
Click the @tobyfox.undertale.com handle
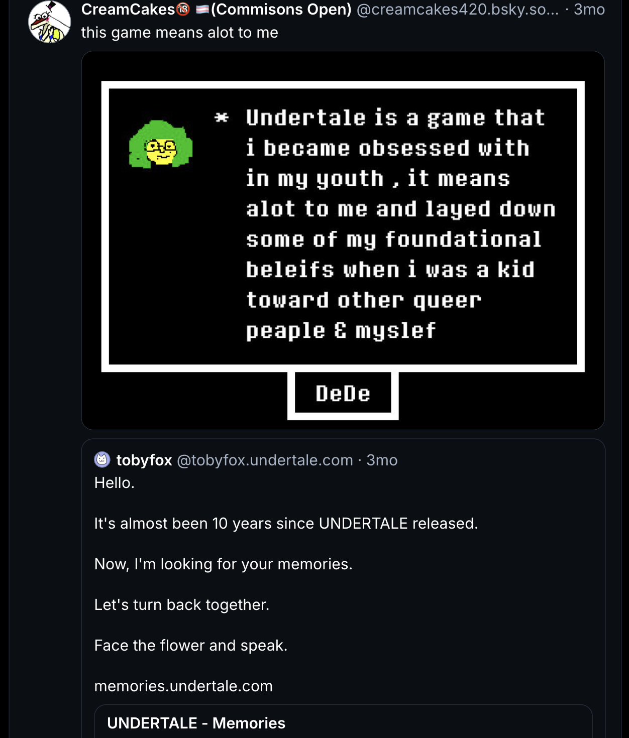pos(265,460)
